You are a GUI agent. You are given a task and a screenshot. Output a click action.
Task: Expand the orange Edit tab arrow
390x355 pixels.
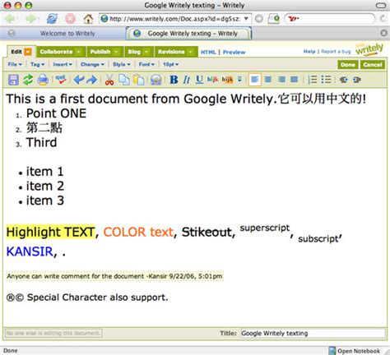pyautogui.click(x=28, y=52)
